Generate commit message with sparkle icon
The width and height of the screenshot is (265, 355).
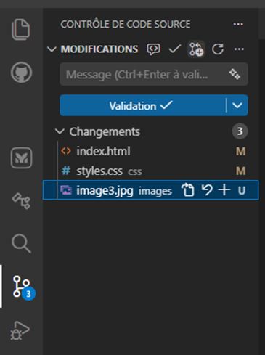tap(235, 74)
